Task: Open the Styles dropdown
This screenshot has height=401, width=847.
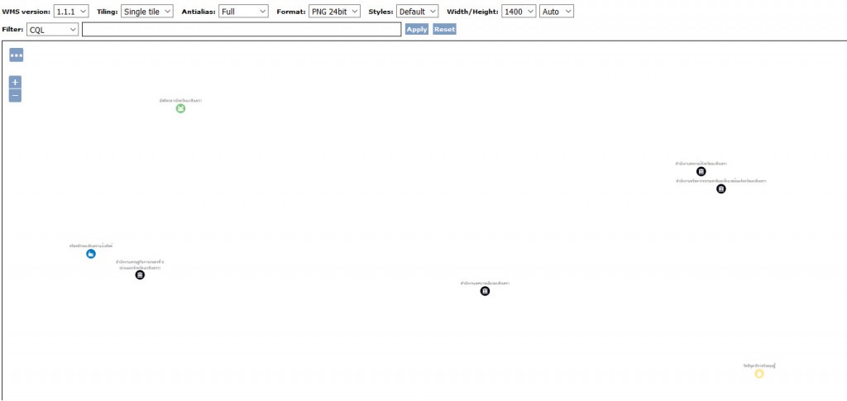Action: point(417,12)
